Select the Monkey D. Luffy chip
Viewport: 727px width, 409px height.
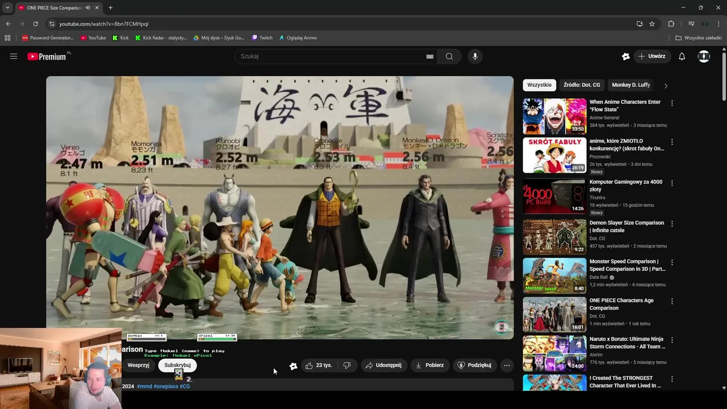pyautogui.click(x=631, y=85)
